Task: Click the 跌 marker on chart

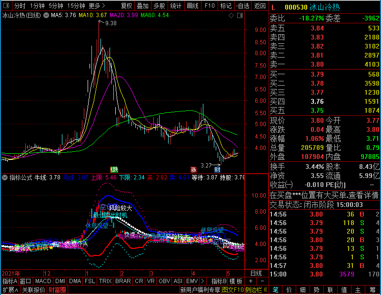Action: pos(114,169)
